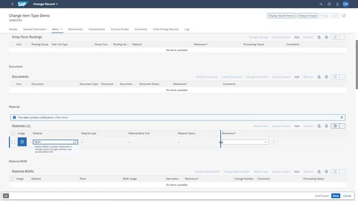The height and width of the screenshot is (201, 358).
Task: Click Add in the Shop Floor Routings toolbar
Action: point(296,37)
